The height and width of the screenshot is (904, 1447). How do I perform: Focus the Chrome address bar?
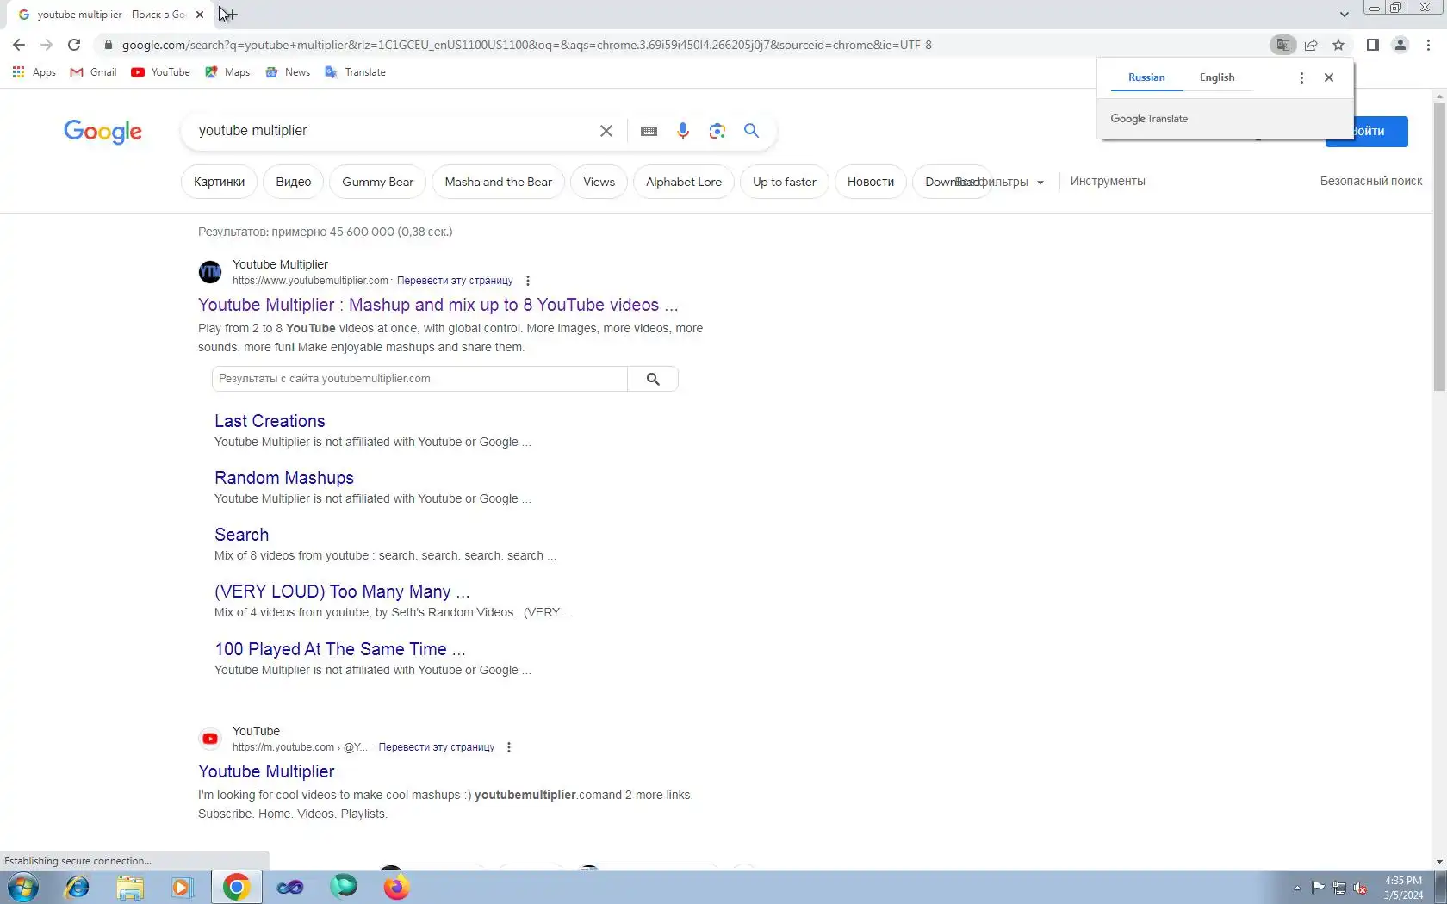coord(680,45)
